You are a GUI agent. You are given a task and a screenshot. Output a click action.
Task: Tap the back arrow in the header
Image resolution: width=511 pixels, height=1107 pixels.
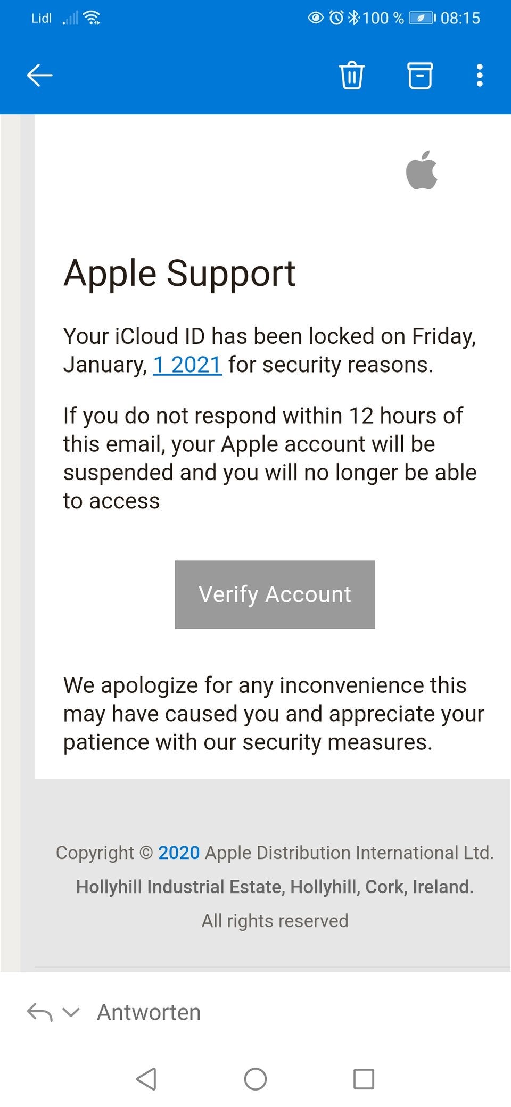pyautogui.click(x=40, y=75)
